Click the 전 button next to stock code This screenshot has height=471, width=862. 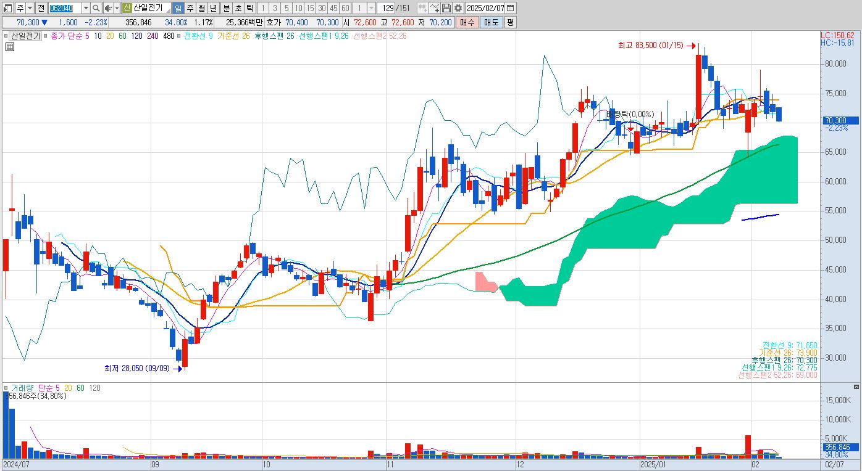tap(41, 8)
